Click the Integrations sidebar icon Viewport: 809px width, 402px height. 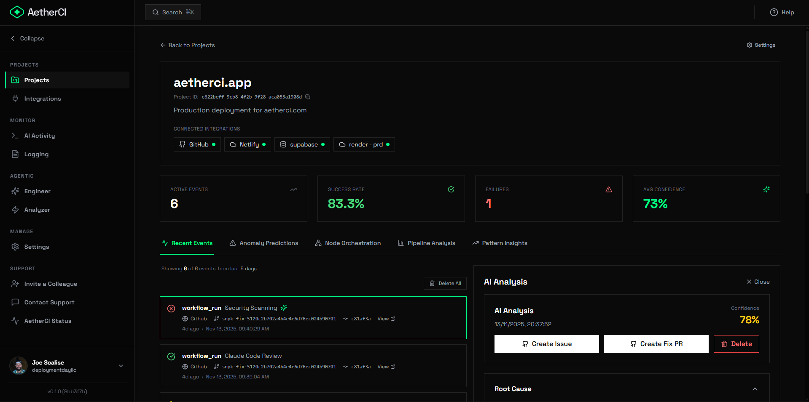point(15,99)
